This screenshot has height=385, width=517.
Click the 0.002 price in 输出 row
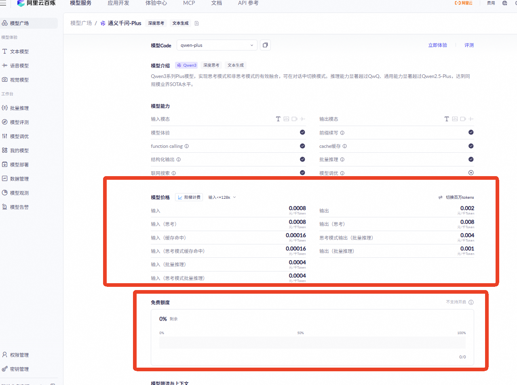click(x=467, y=208)
